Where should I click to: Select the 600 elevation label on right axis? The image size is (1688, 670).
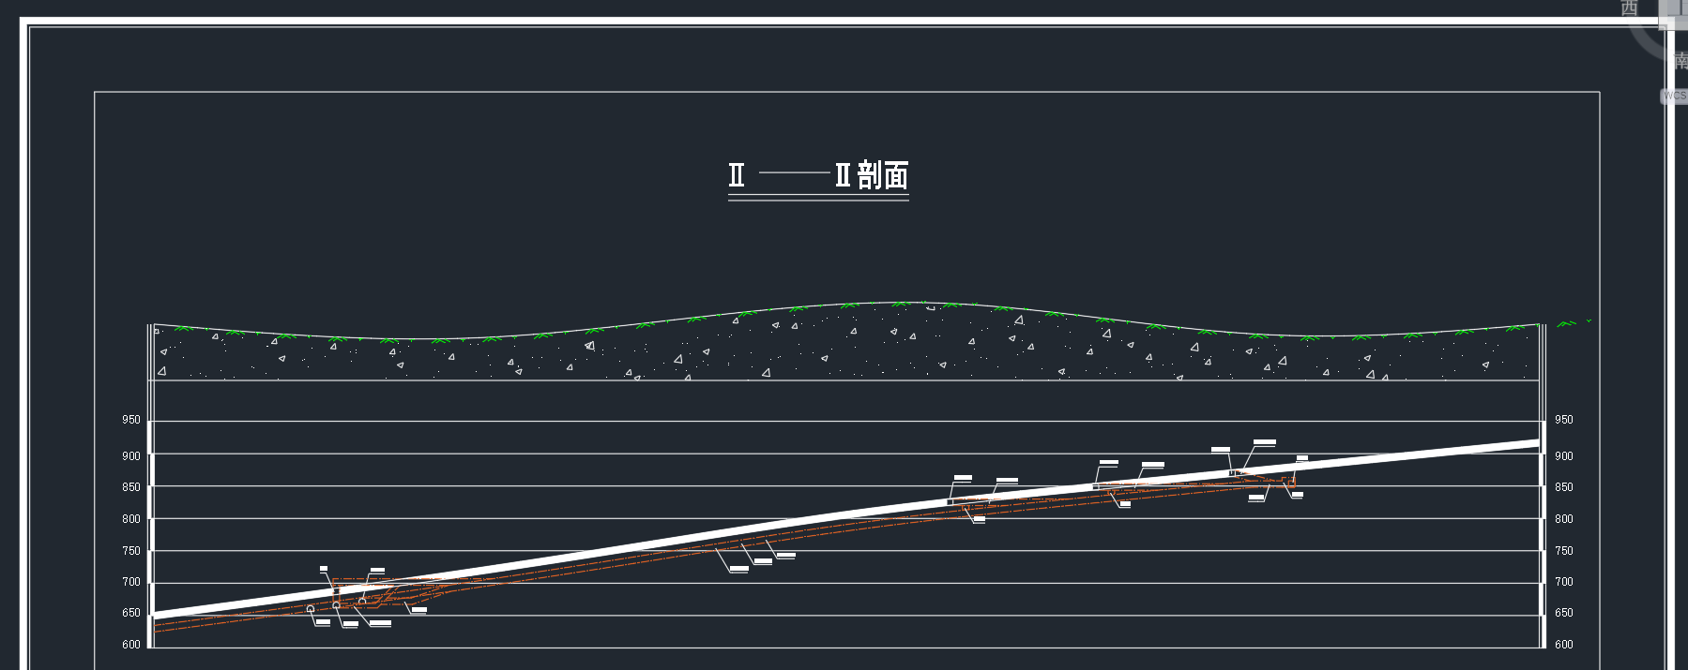pyautogui.click(x=1563, y=645)
